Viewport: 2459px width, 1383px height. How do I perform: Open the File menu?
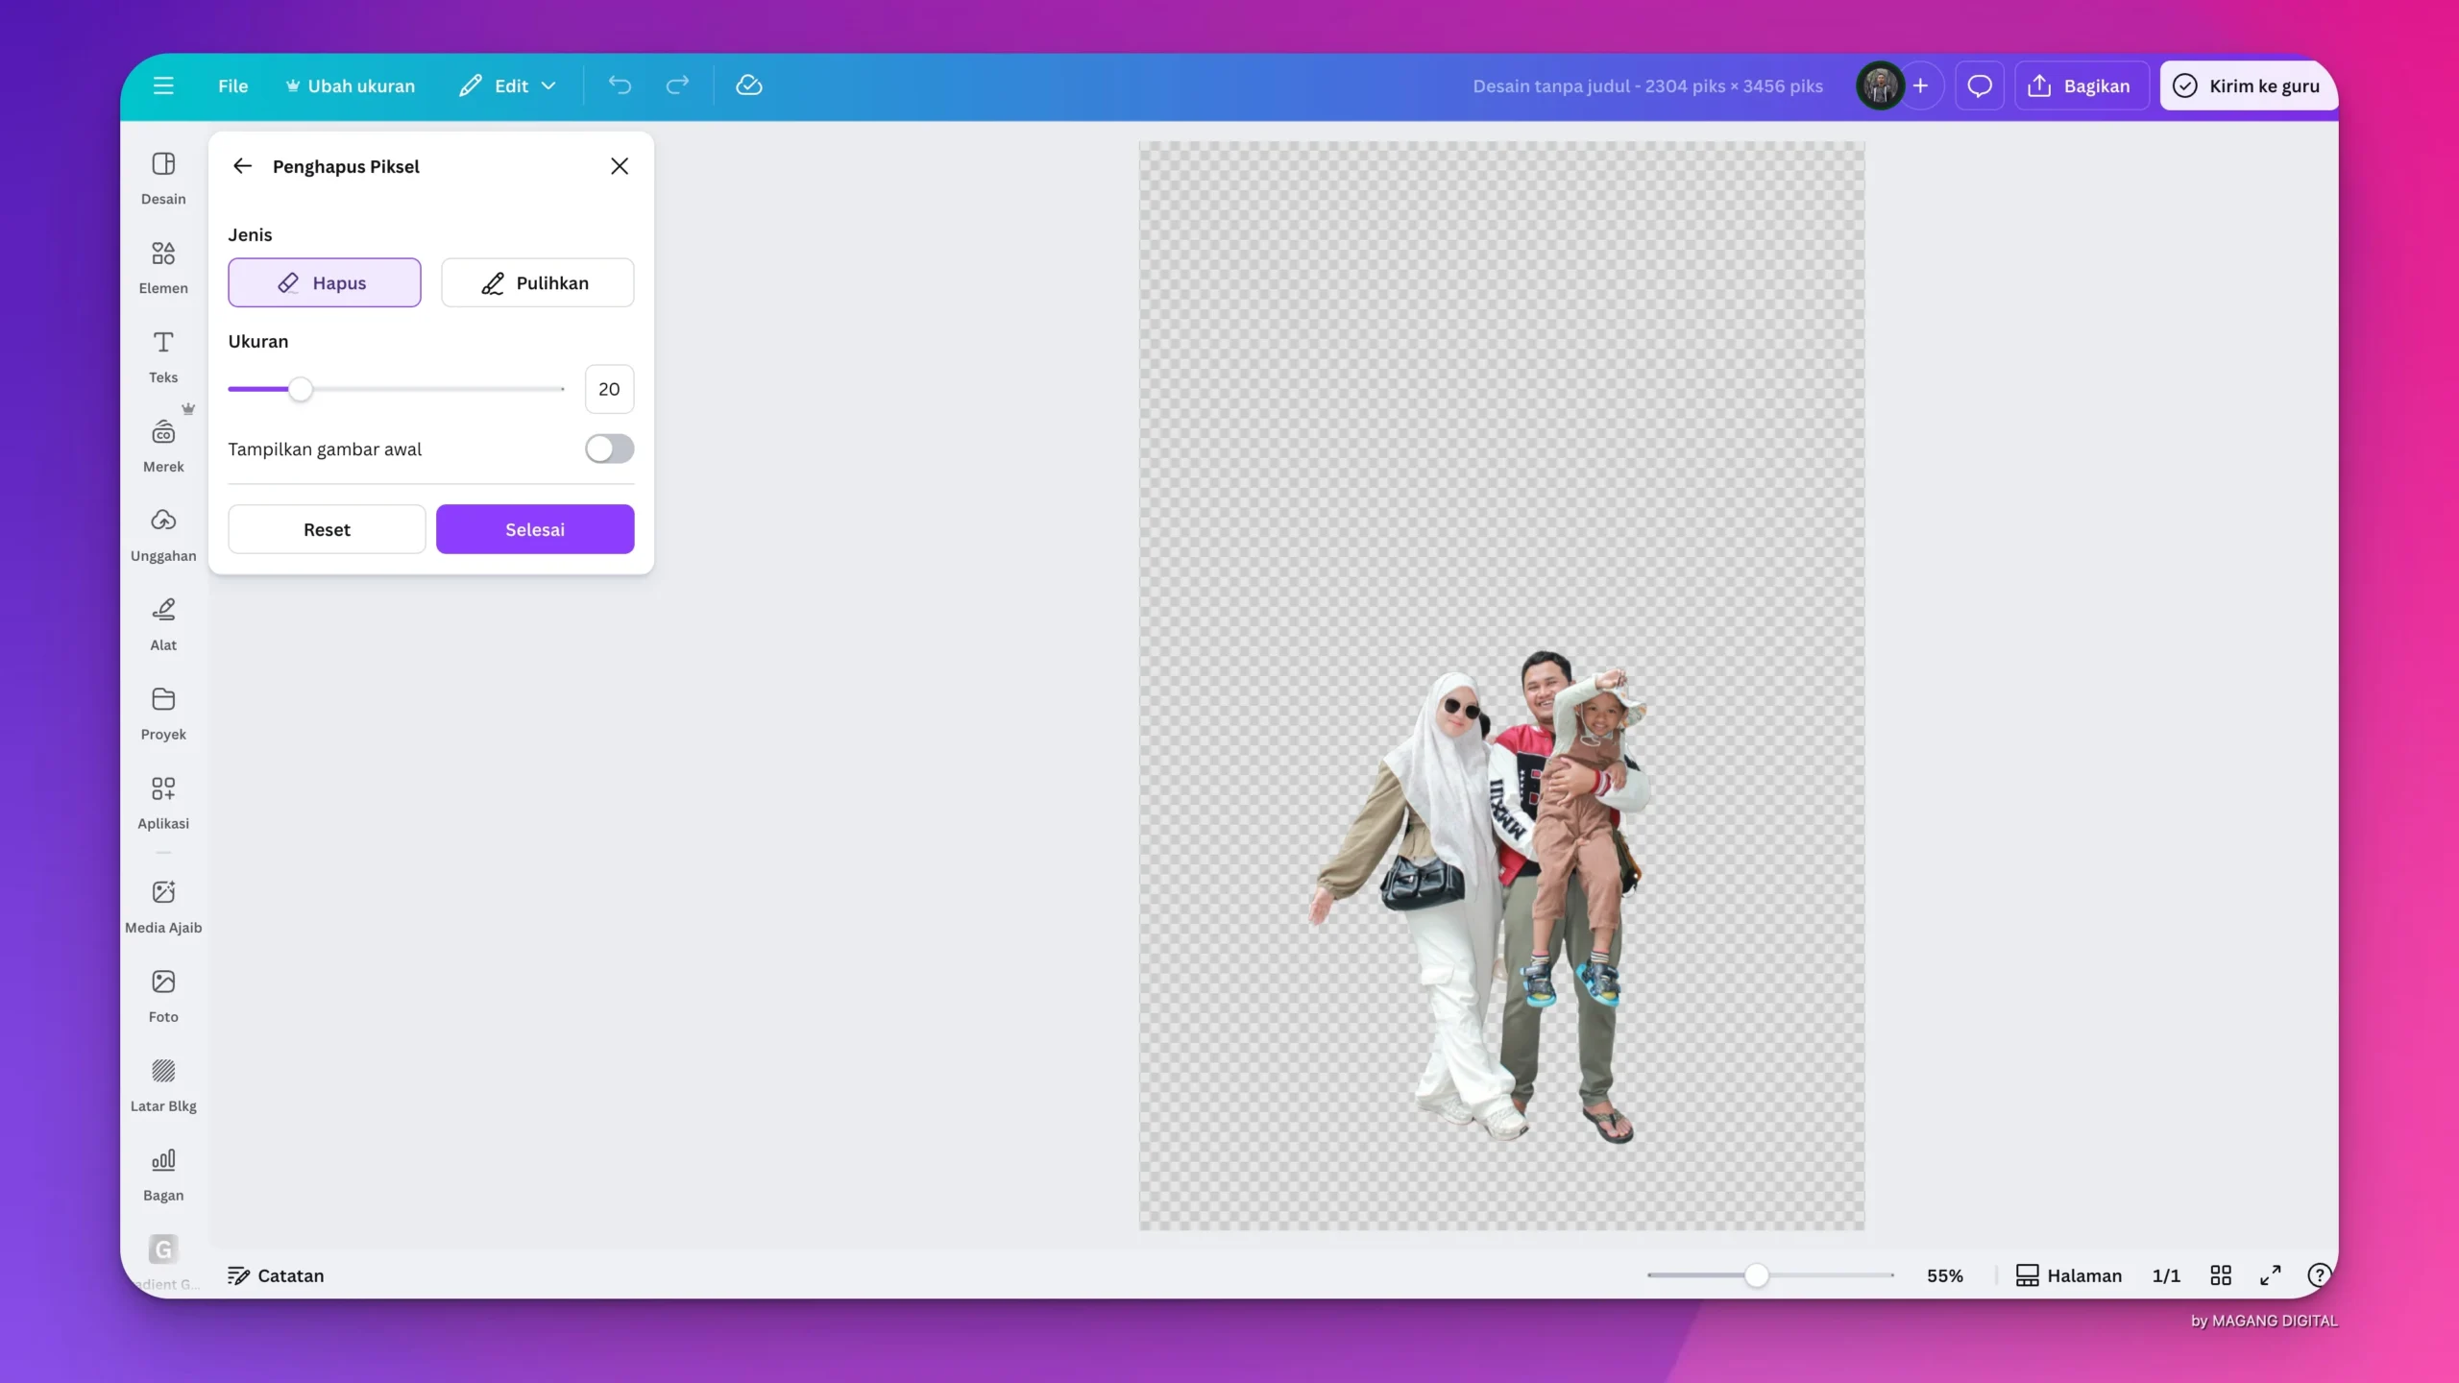pyautogui.click(x=232, y=85)
